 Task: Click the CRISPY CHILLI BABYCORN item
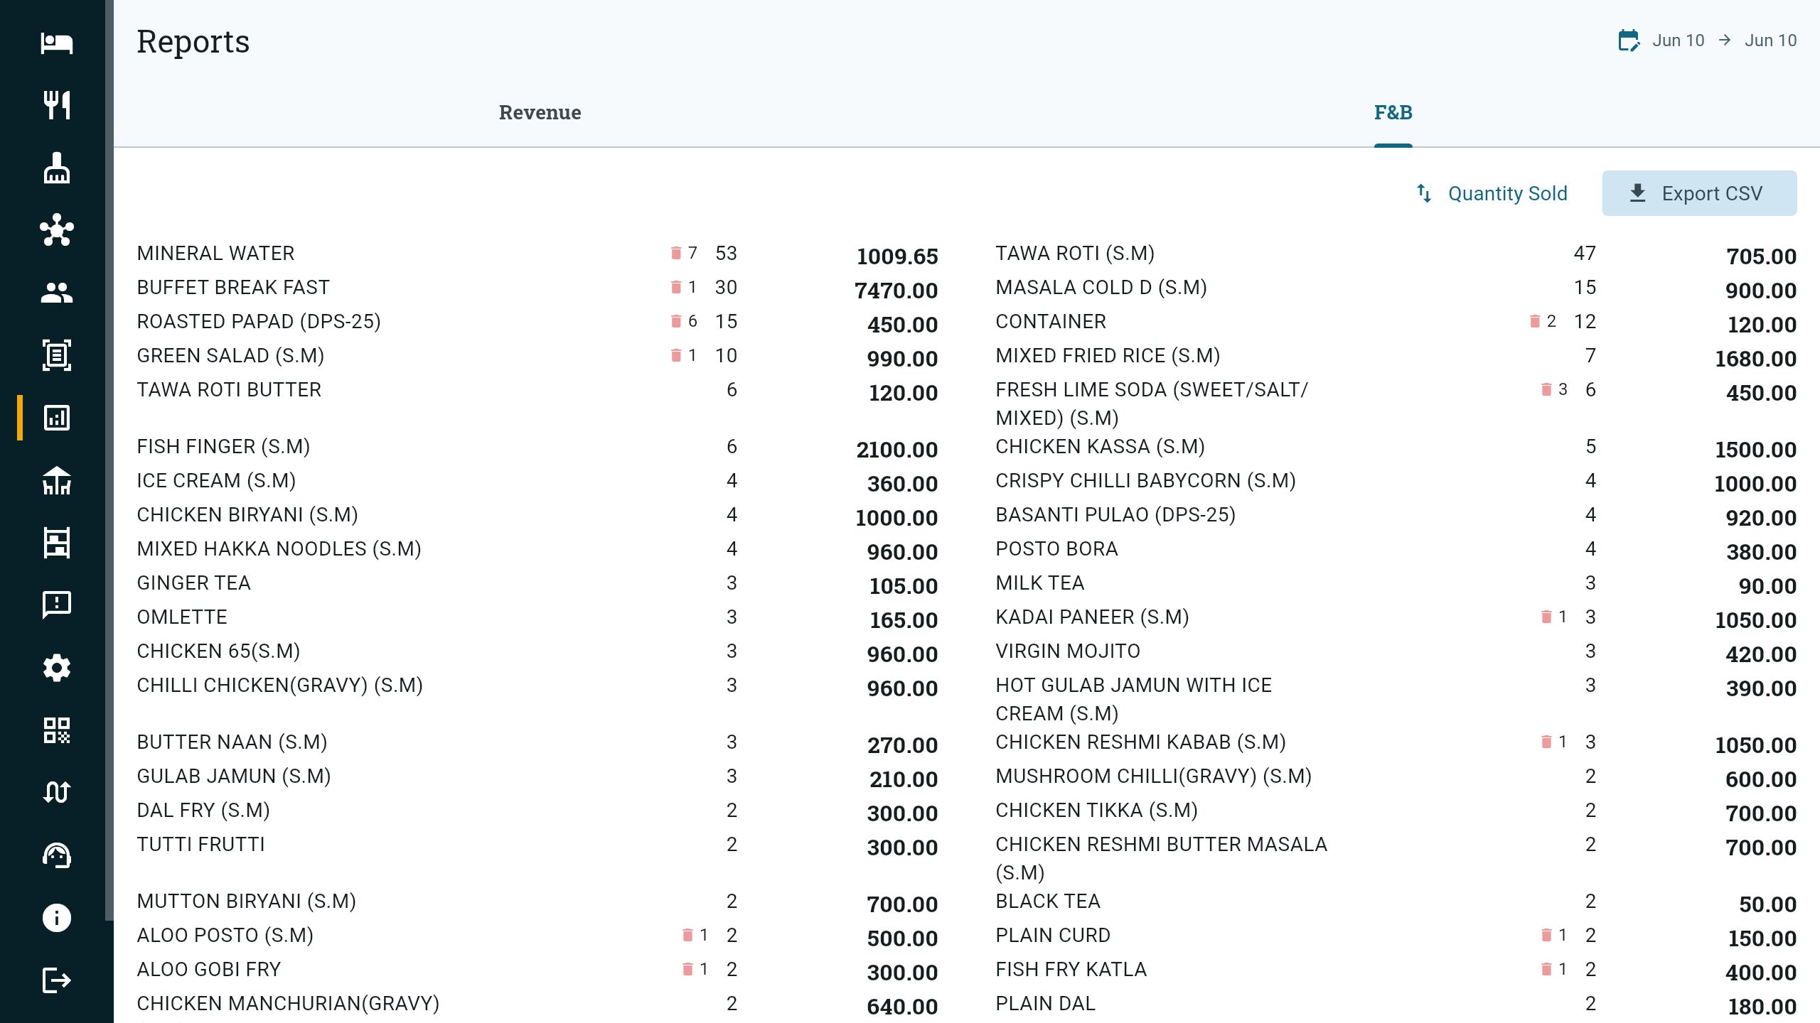[x=1145, y=480]
